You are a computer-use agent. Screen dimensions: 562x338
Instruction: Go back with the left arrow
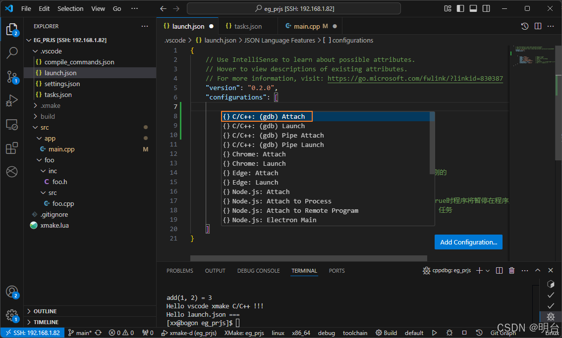[163, 8]
